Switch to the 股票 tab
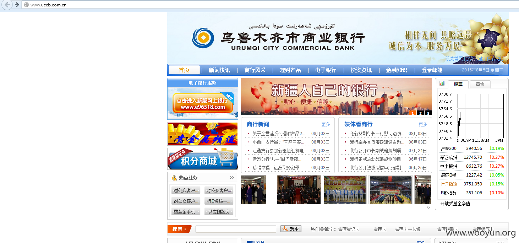The image size is (519, 243). pos(458,84)
